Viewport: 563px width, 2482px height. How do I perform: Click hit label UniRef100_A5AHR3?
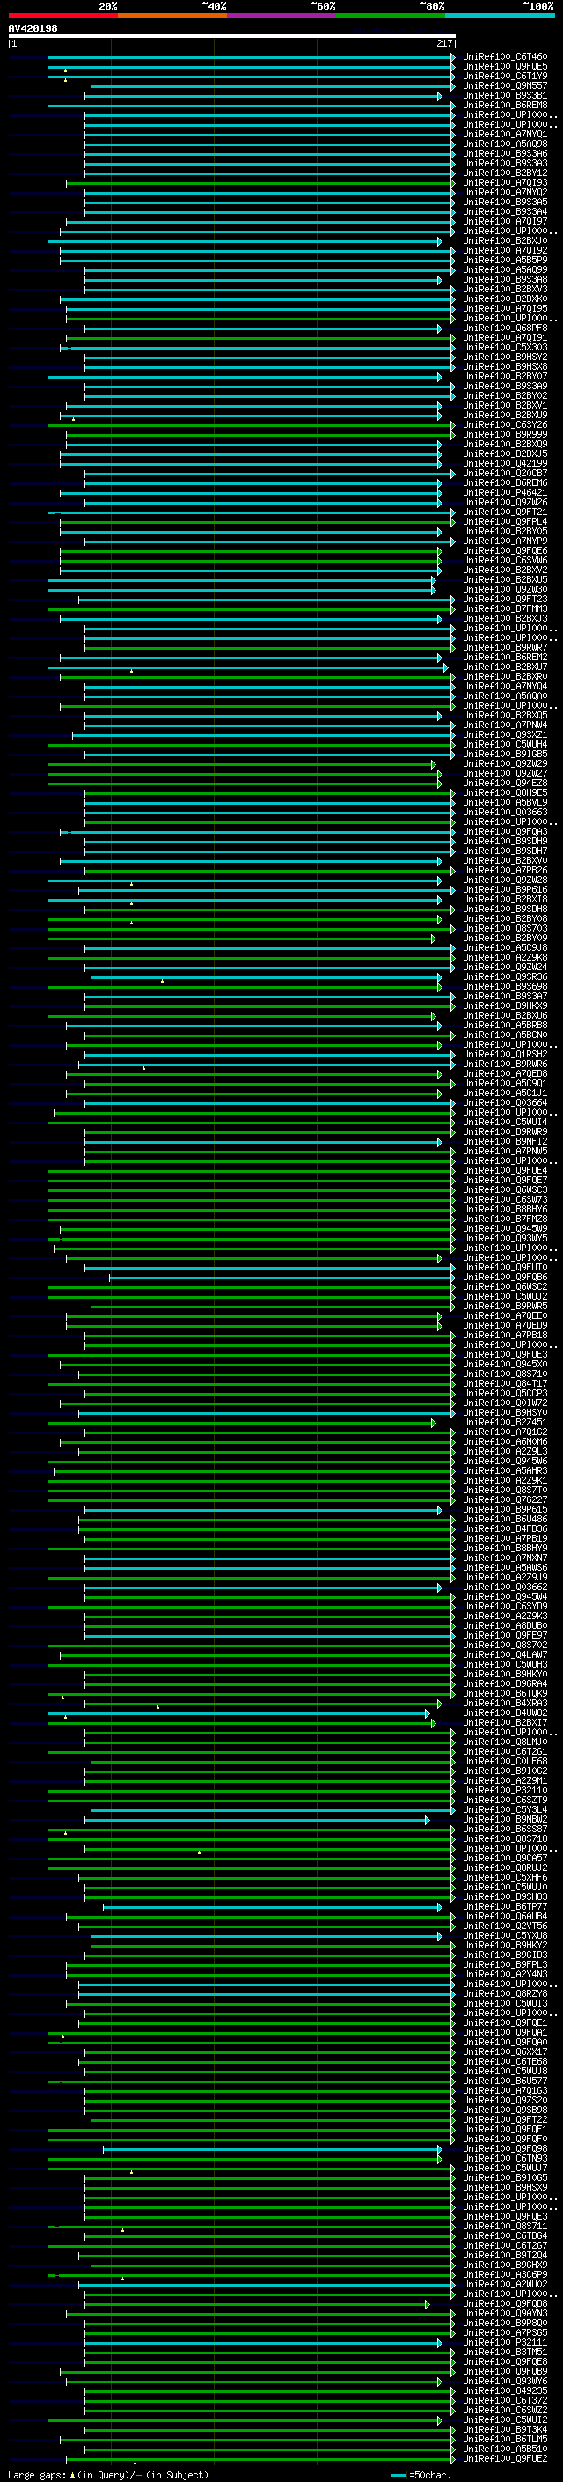pyautogui.click(x=505, y=1470)
